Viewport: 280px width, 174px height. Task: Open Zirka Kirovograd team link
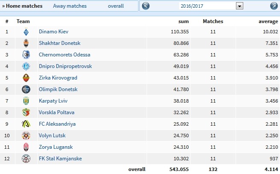(58, 78)
